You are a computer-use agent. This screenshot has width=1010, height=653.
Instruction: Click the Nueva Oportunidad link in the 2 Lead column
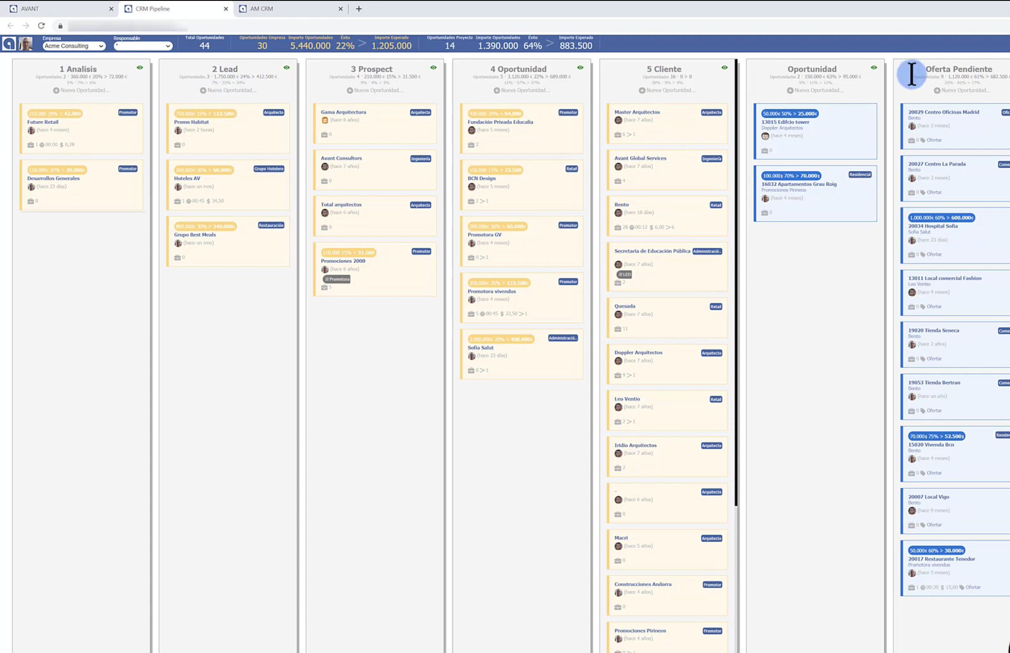pos(231,90)
